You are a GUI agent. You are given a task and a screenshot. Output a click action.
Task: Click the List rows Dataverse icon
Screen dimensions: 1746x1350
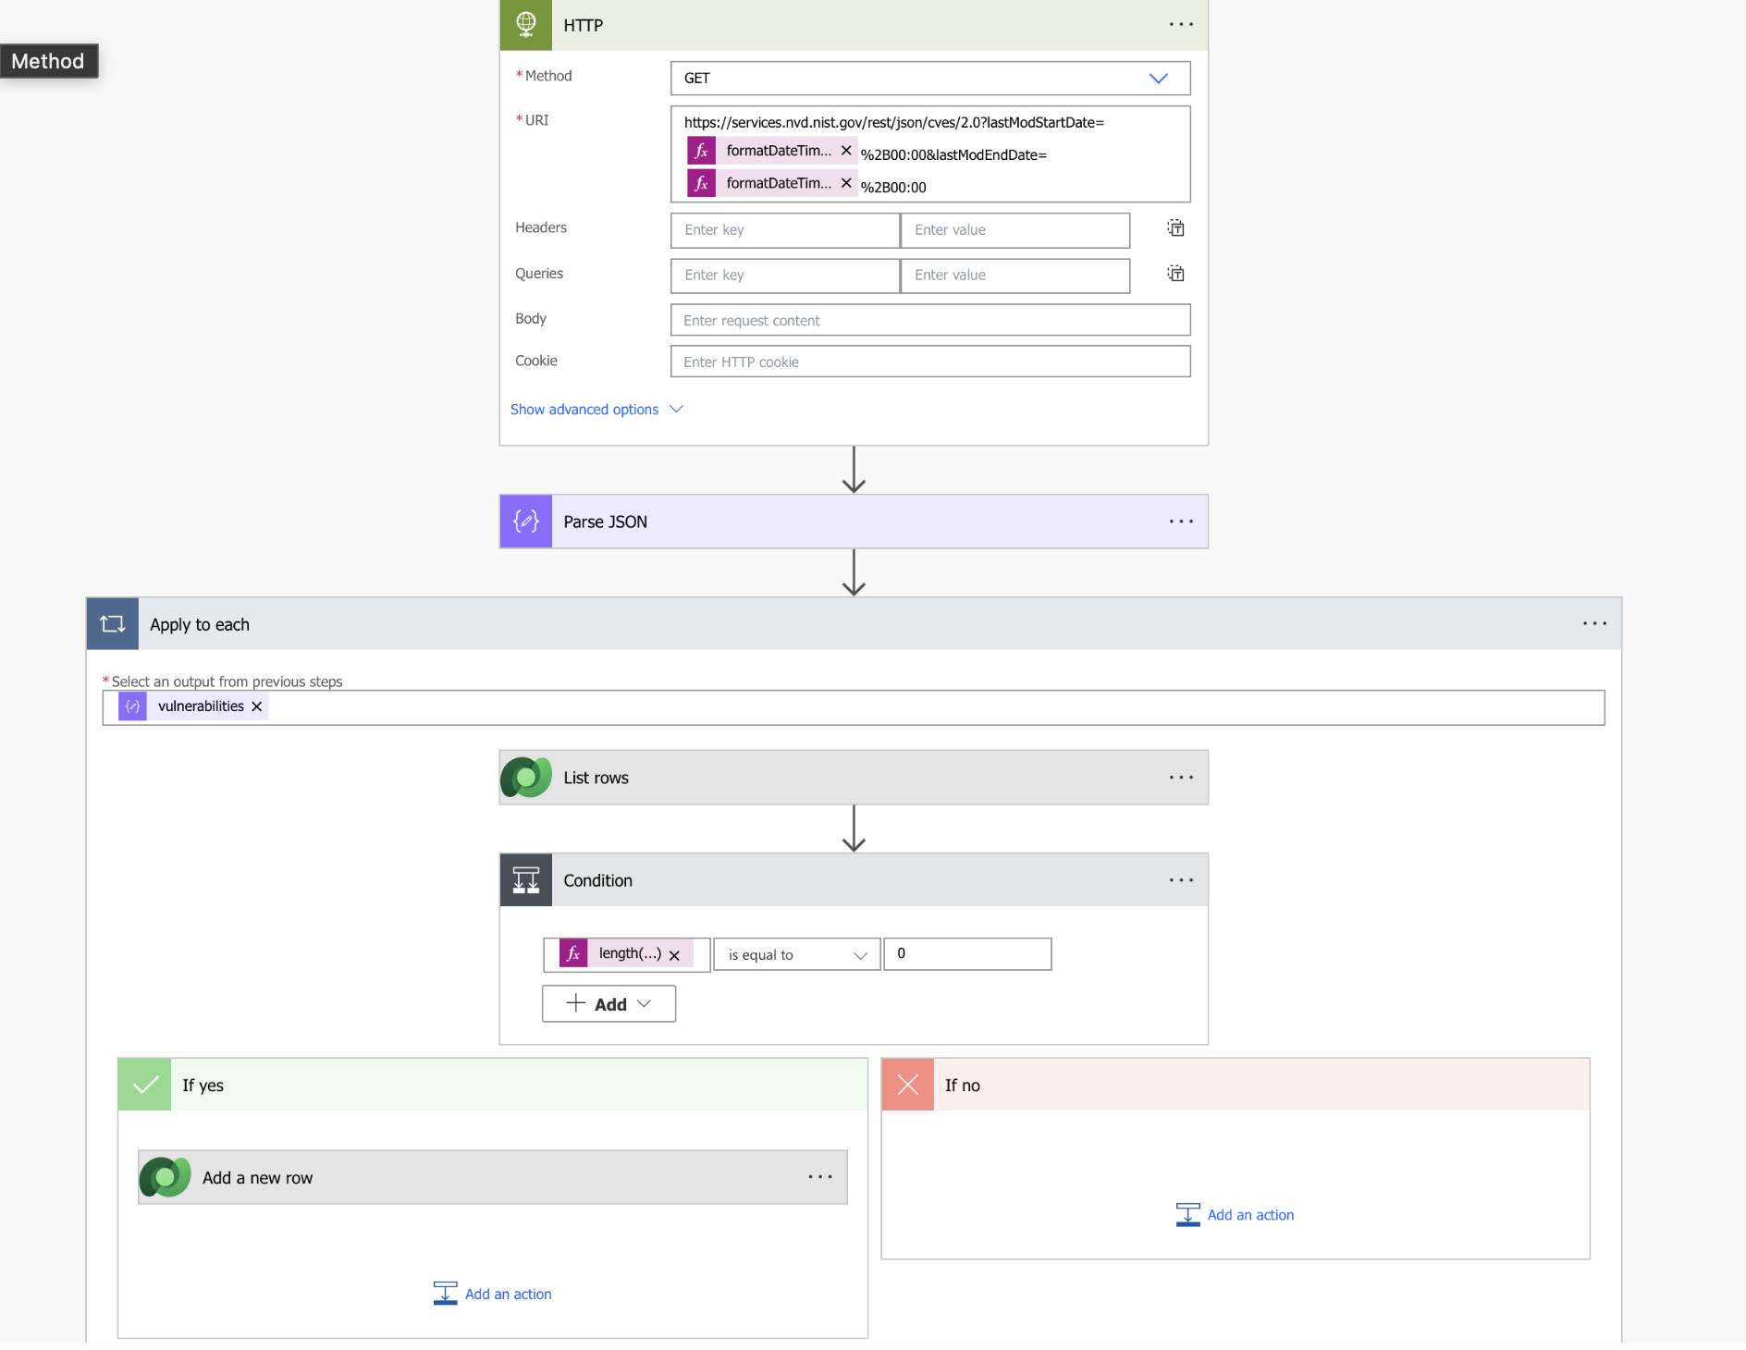(525, 778)
